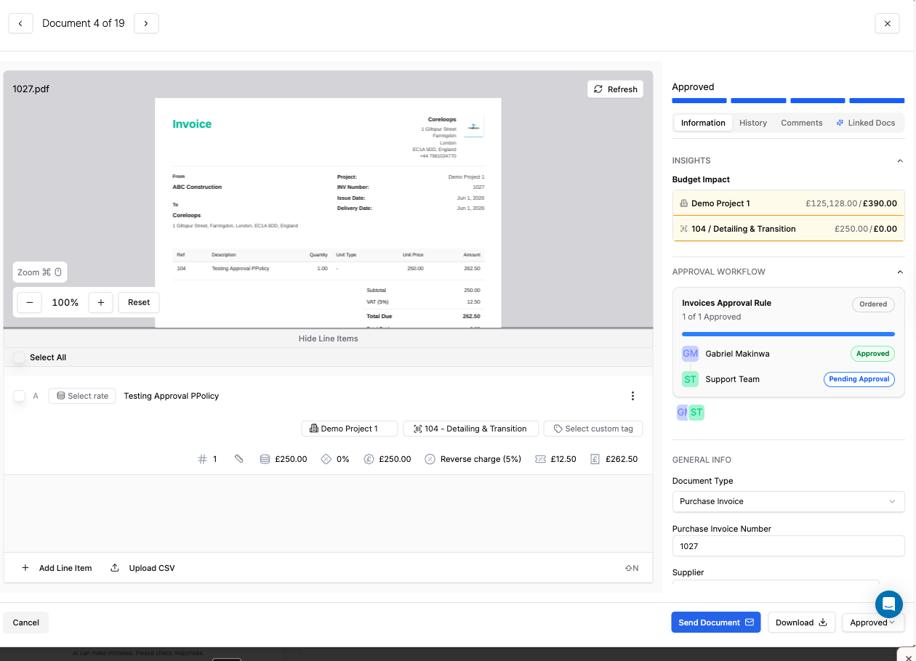Collapse the Insights section
Screen dimensions: 916x661
click(900, 161)
